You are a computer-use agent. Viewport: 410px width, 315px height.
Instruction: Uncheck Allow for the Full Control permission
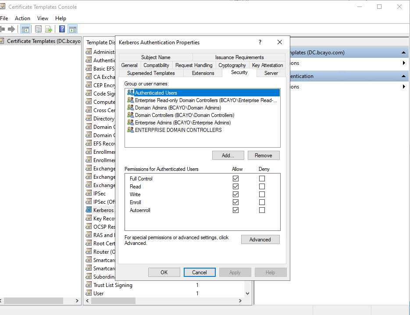[236, 179]
